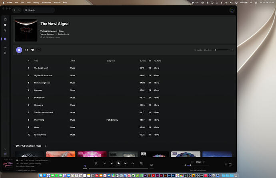This screenshot has height=178, width=276.
Task: Click composer Matt Bellamy
Action: point(112,120)
